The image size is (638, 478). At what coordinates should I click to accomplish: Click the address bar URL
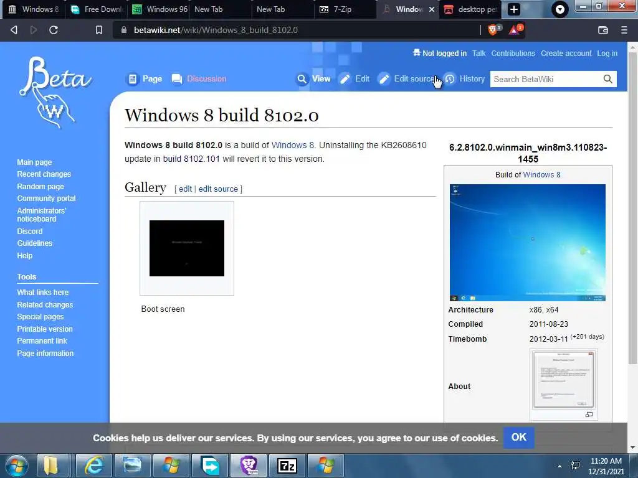pyautogui.click(x=216, y=30)
